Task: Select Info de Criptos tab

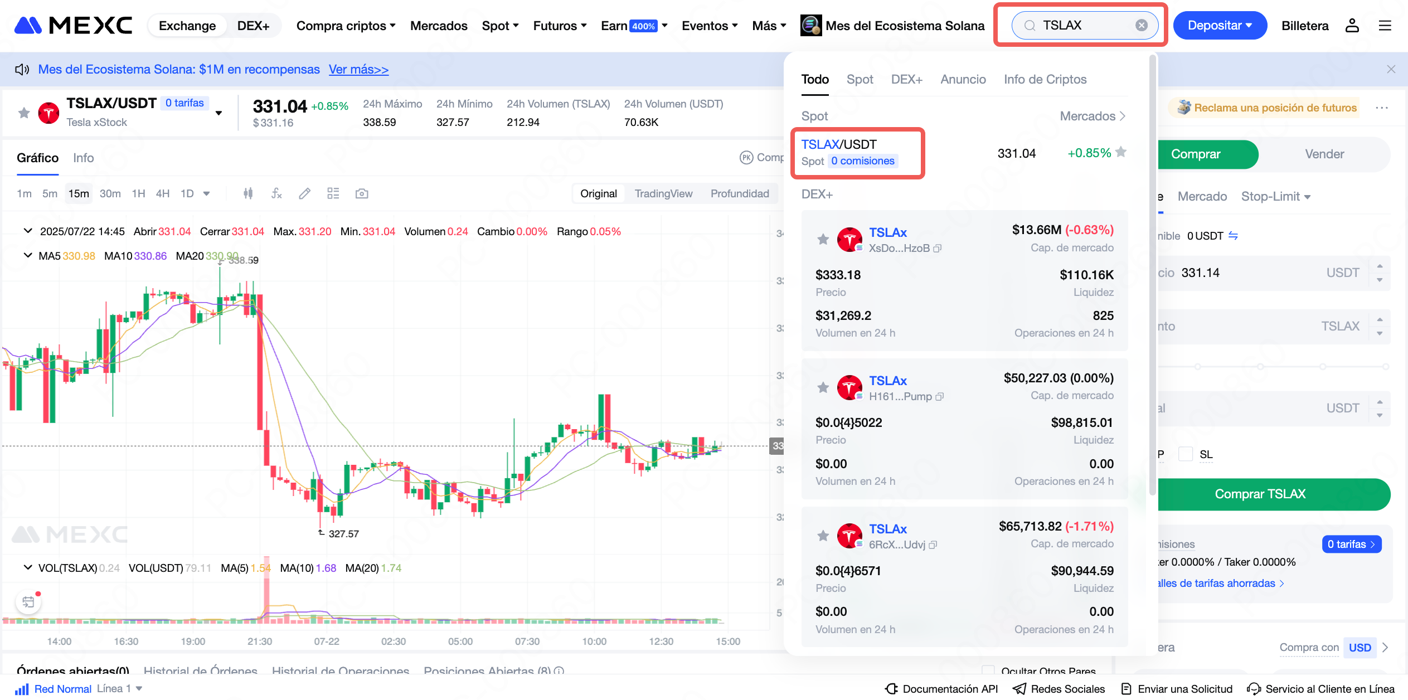Action: coord(1045,79)
